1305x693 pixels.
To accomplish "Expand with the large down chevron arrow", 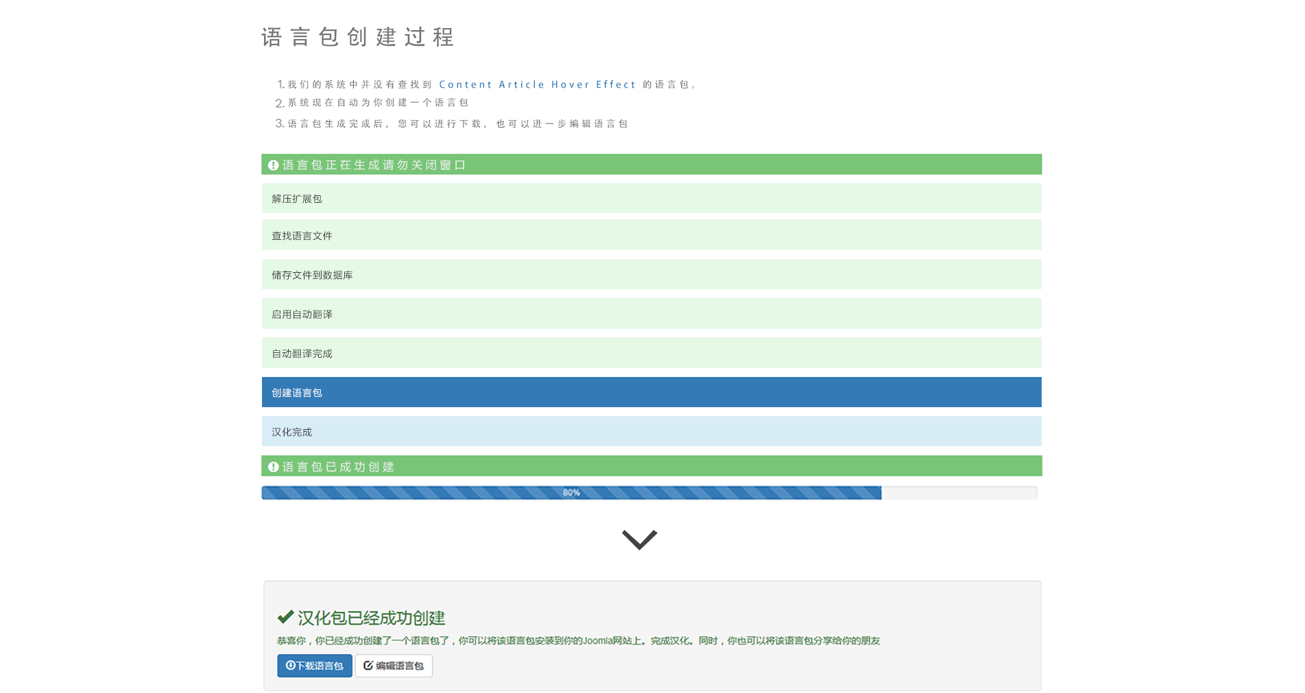I will [639, 539].
